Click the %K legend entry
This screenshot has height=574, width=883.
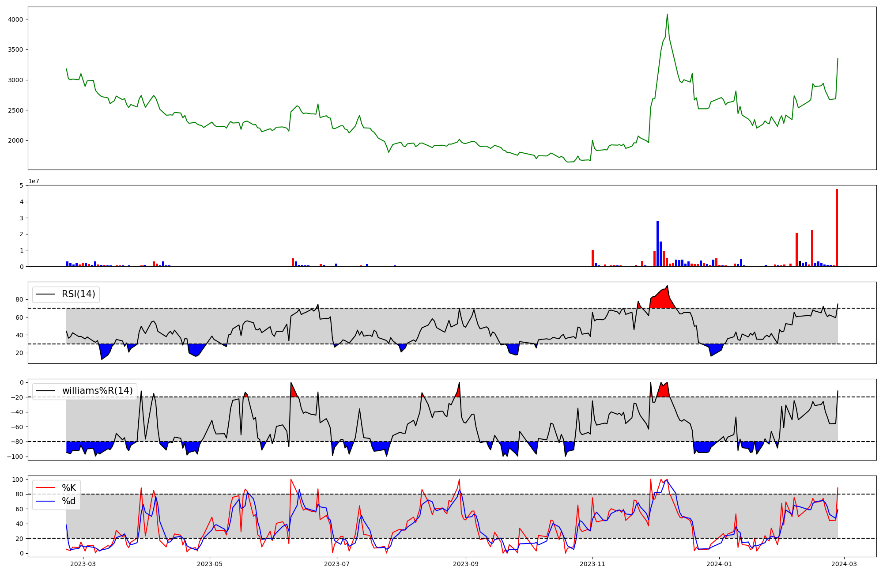coord(69,488)
